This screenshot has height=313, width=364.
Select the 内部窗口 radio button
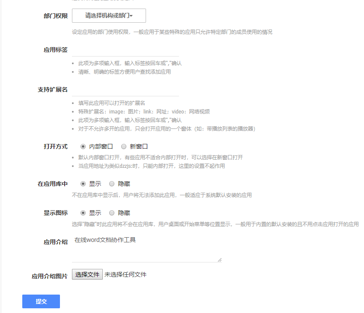coord(83,146)
